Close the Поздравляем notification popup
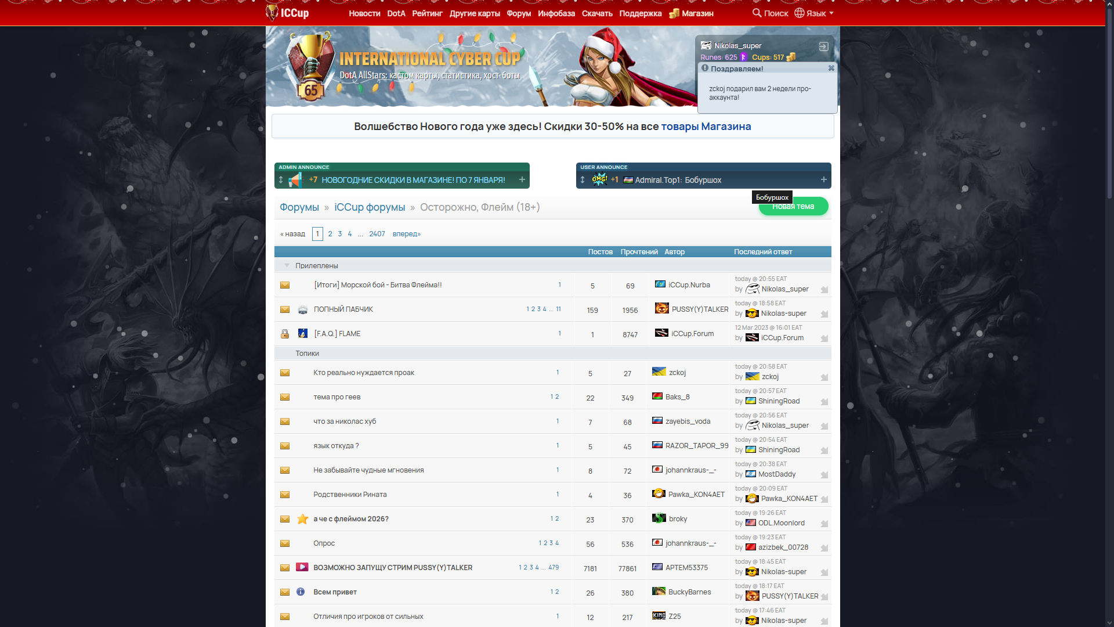Screen dimensions: 1114x627 [831, 68]
